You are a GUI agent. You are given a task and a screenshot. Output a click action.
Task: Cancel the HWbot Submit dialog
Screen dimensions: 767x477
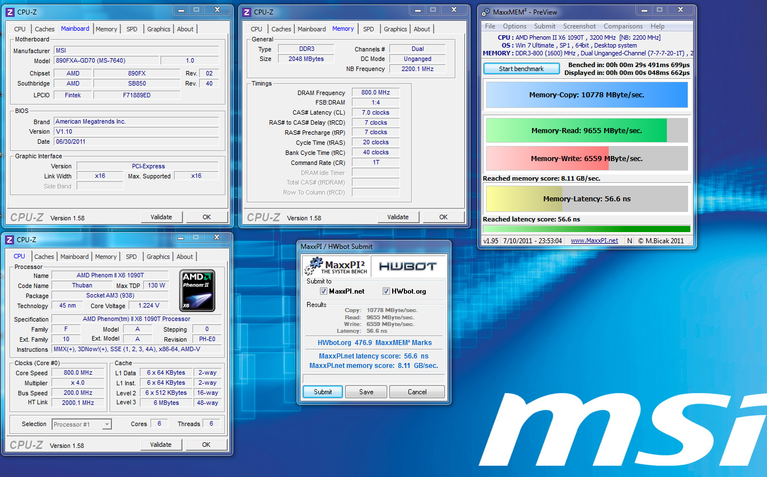417,392
